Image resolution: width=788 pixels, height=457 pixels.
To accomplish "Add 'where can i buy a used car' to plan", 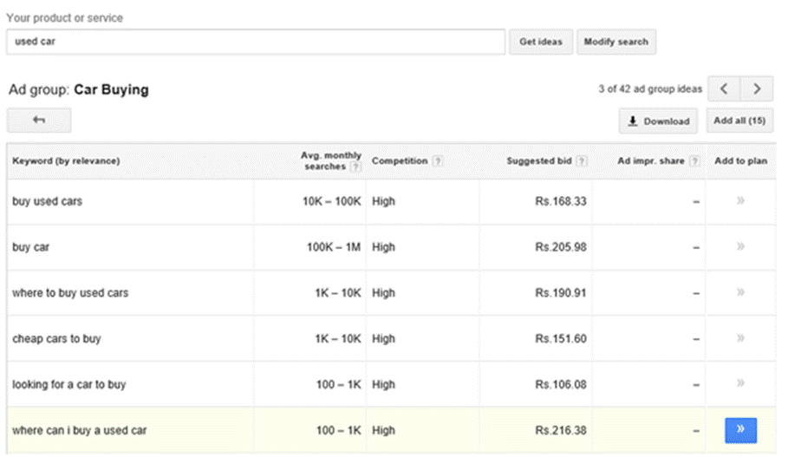I will 740,429.
